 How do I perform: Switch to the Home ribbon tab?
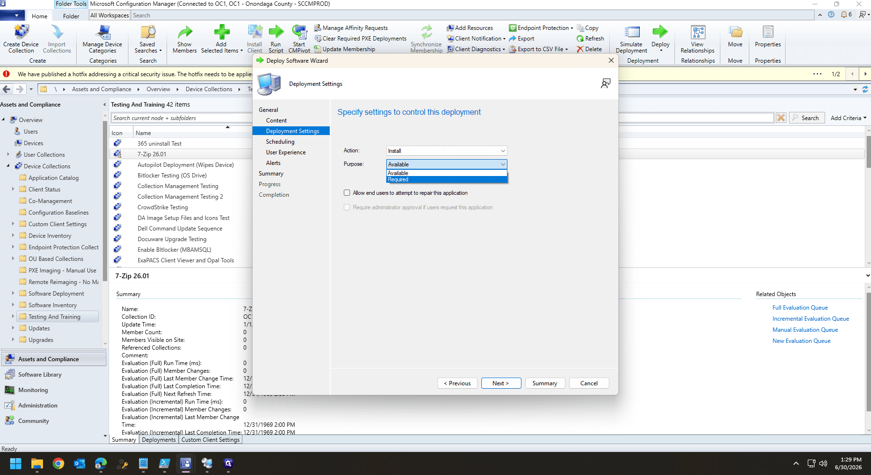click(x=40, y=16)
